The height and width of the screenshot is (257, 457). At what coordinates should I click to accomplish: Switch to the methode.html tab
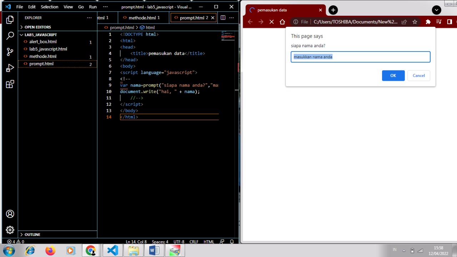pos(142,18)
